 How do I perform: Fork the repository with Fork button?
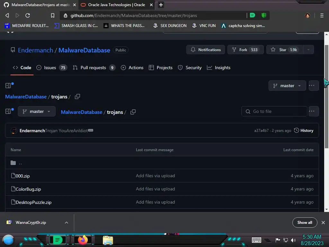pyautogui.click(x=245, y=50)
